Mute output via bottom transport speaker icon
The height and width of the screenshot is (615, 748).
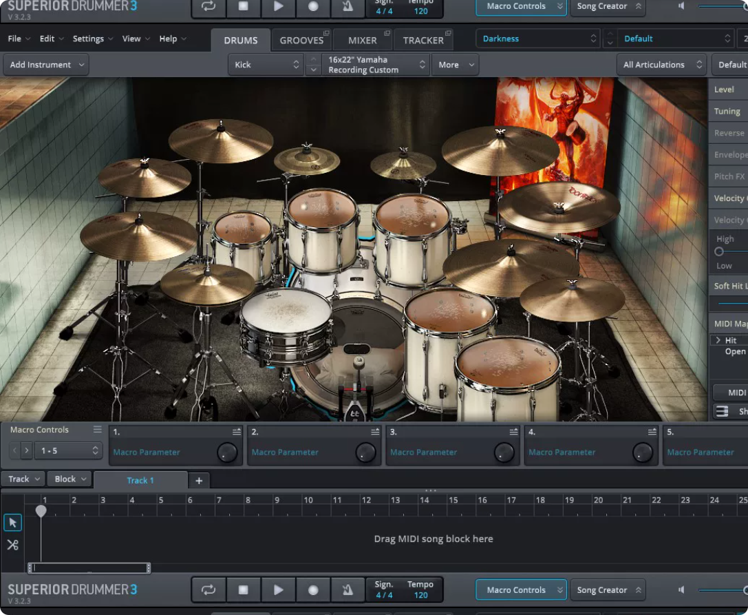coord(682,590)
